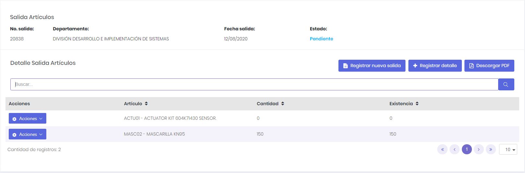Focus the Buscar search input field
Screen dimensions: 525x173
point(254,85)
